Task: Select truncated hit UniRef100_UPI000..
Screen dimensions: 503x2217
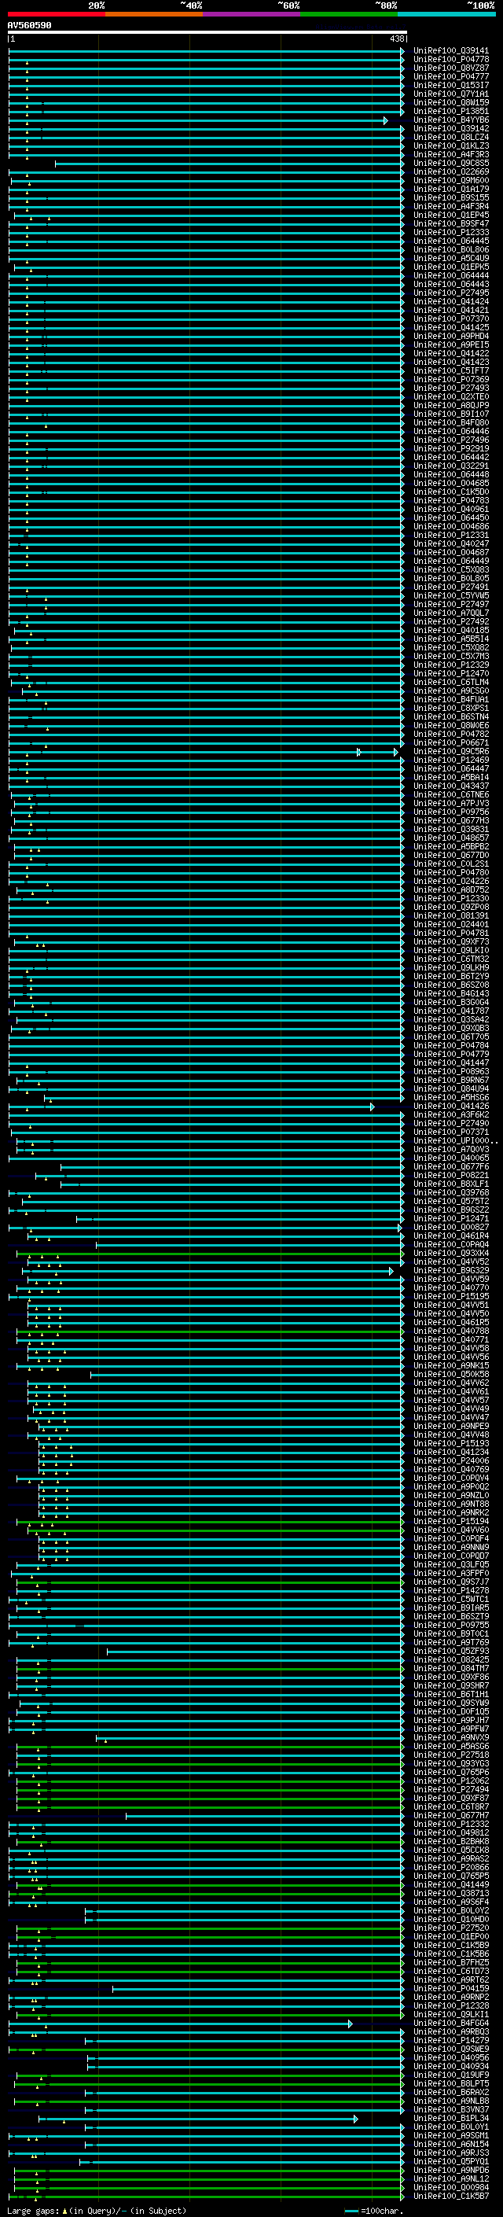Action: (x=455, y=1141)
